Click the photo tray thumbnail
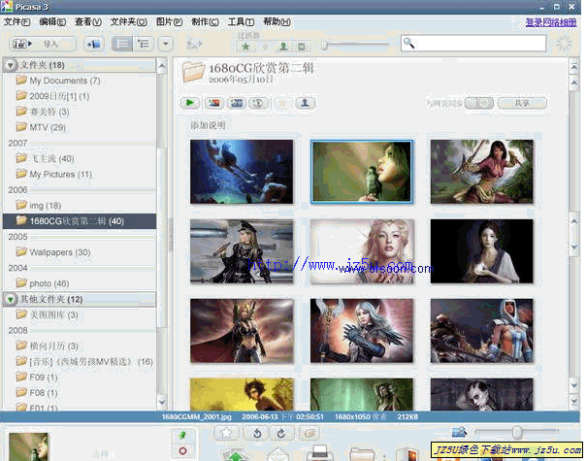The height and width of the screenshot is (461, 586). pyautogui.click(x=29, y=446)
